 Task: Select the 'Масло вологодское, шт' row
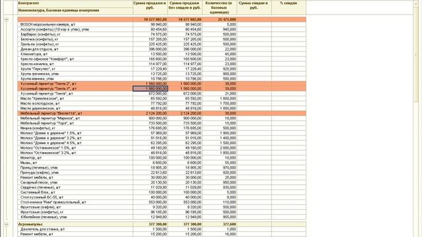[162, 103]
